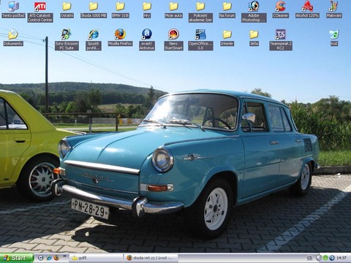The image size is (351, 263).
Task: Open the Na forum folder
Action: point(227,9)
